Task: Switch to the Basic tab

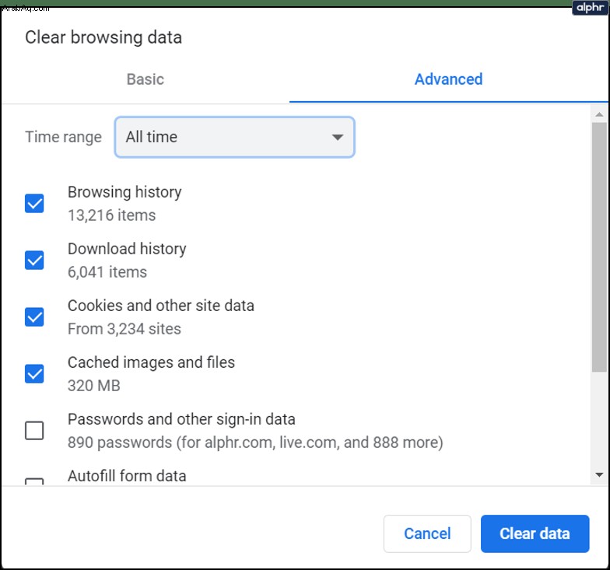Action: coord(145,79)
